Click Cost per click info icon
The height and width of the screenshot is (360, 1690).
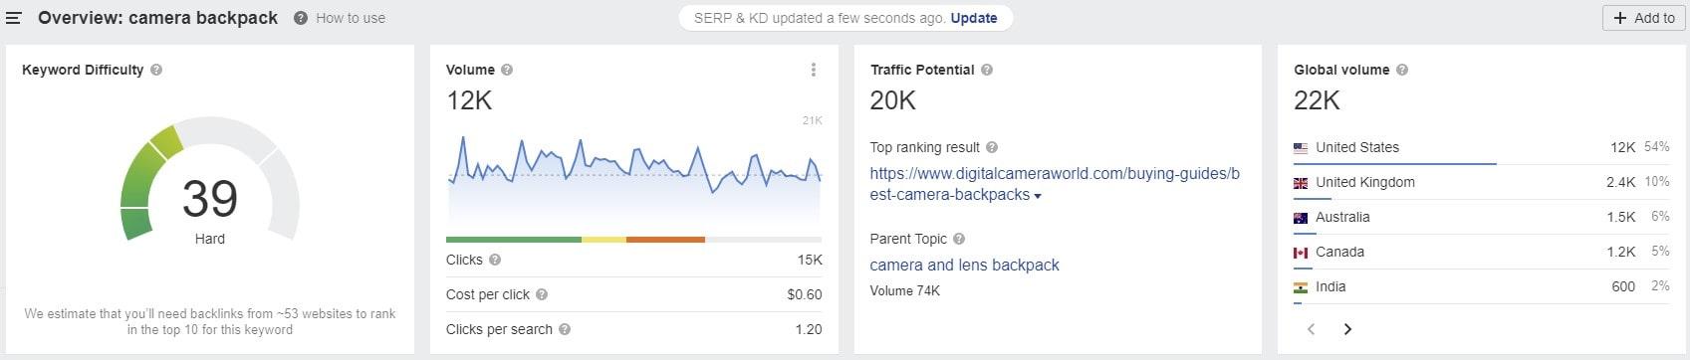[x=542, y=294]
